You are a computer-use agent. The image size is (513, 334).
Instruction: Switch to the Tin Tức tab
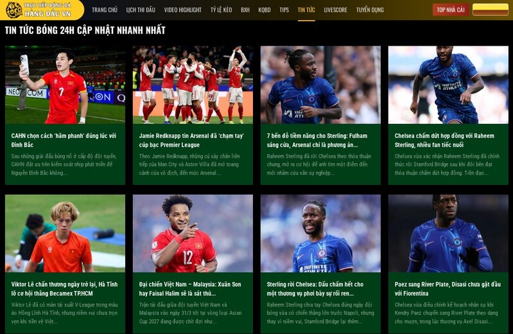306,10
